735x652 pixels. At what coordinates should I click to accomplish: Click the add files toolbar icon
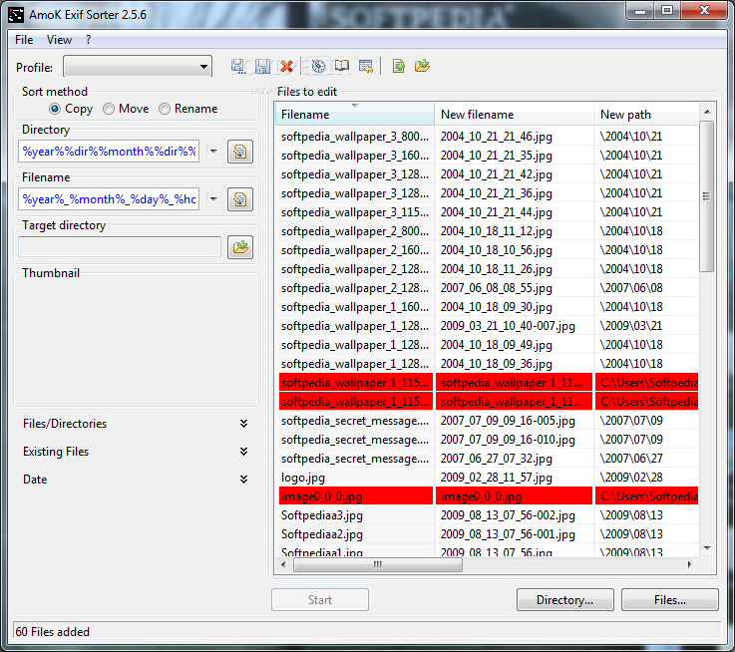pyautogui.click(x=399, y=66)
